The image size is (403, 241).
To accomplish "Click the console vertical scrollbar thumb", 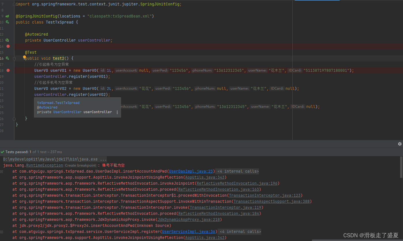I will tap(401, 167).
